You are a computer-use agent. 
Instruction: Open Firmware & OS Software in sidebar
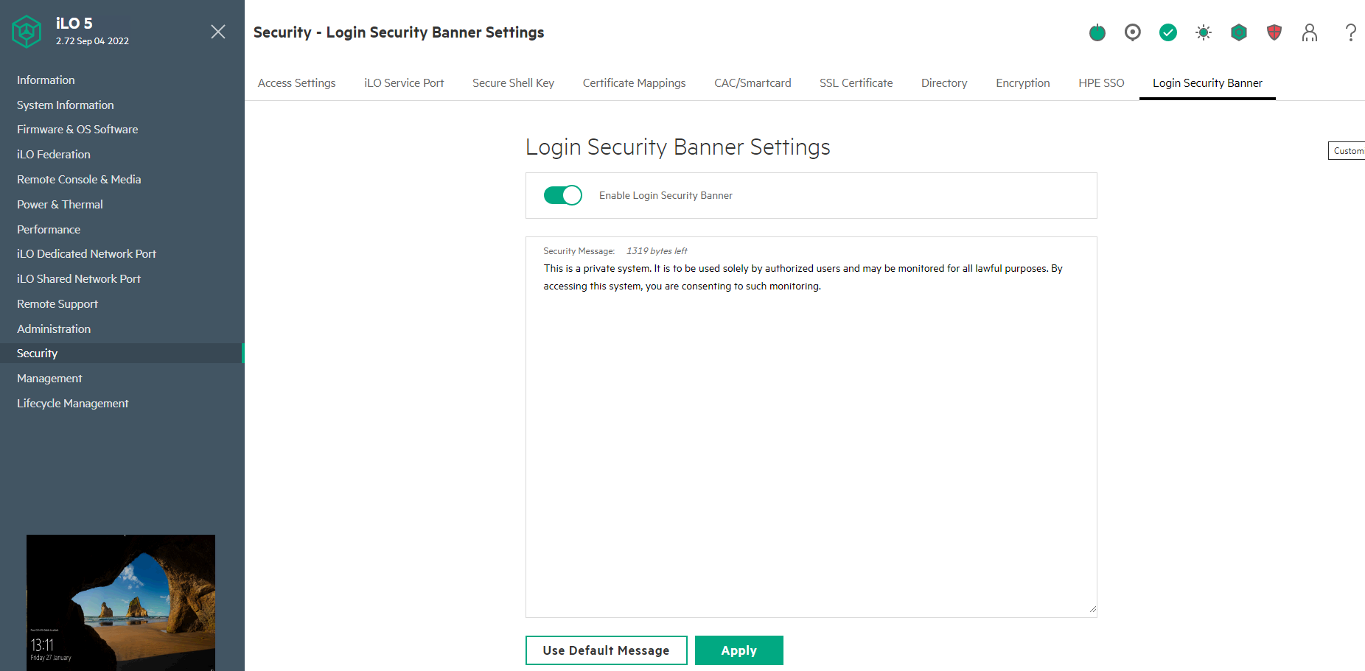[77, 130]
